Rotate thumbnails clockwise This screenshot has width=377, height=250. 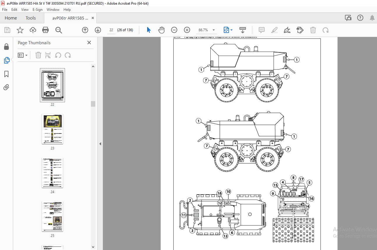pos(68,55)
